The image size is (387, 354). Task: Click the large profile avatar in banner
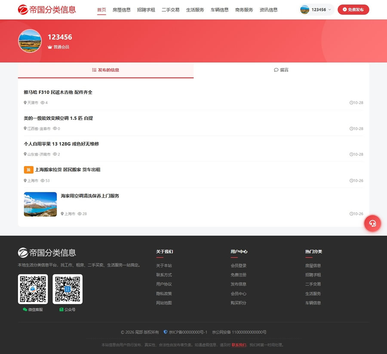30,41
